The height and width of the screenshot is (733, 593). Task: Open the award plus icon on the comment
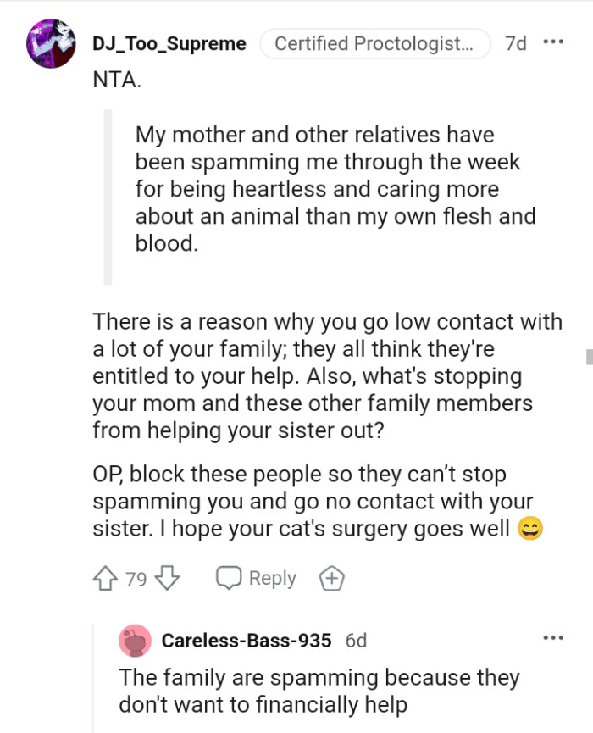332,578
